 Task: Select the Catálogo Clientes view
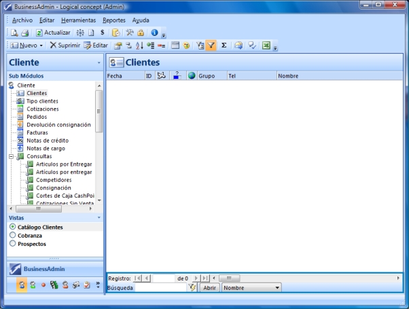point(12,227)
